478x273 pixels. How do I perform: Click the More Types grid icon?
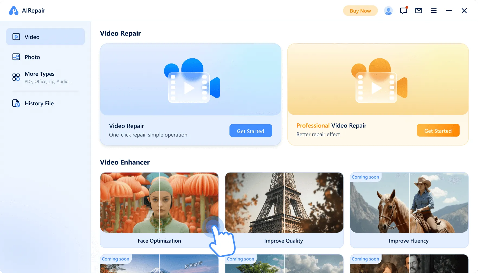[x=16, y=77]
